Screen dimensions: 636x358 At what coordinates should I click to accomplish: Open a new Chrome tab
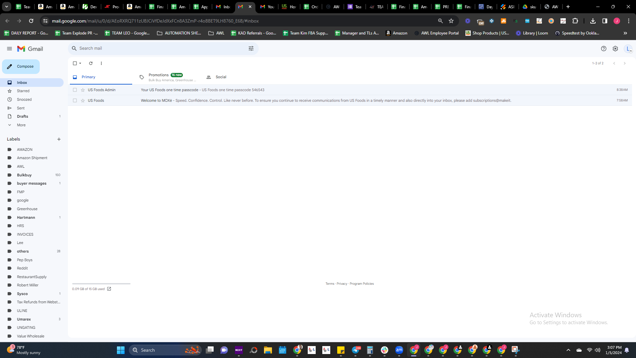point(568,7)
